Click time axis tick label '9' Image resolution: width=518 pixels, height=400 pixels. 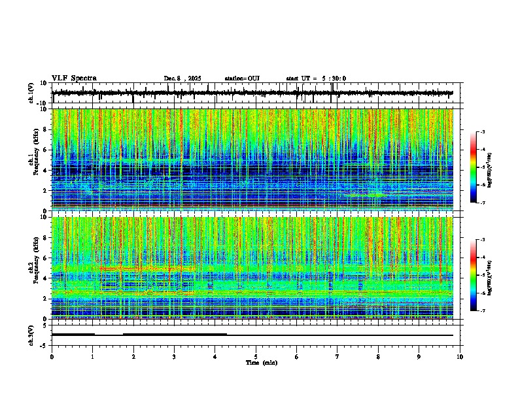[x=419, y=357]
